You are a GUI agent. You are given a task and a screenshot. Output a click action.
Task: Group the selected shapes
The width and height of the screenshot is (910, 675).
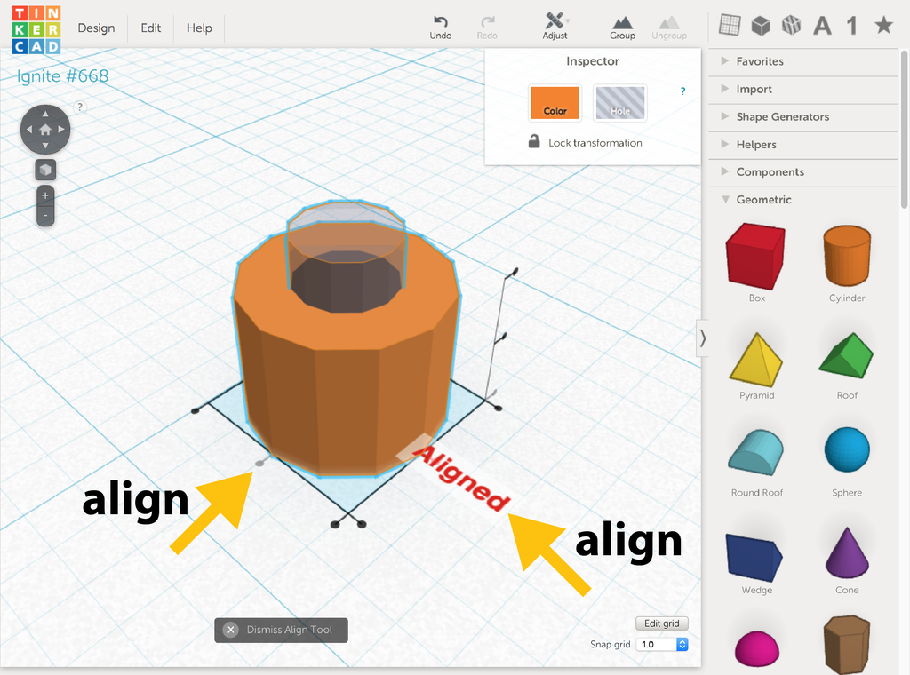coord(622,28)
